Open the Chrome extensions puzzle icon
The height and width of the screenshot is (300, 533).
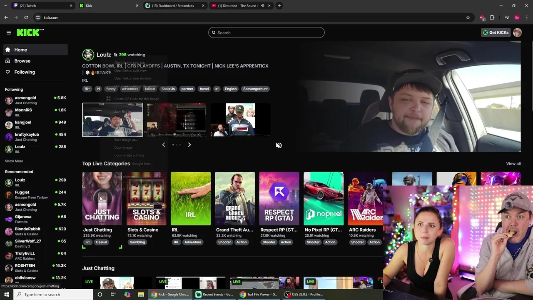point(492,17)
